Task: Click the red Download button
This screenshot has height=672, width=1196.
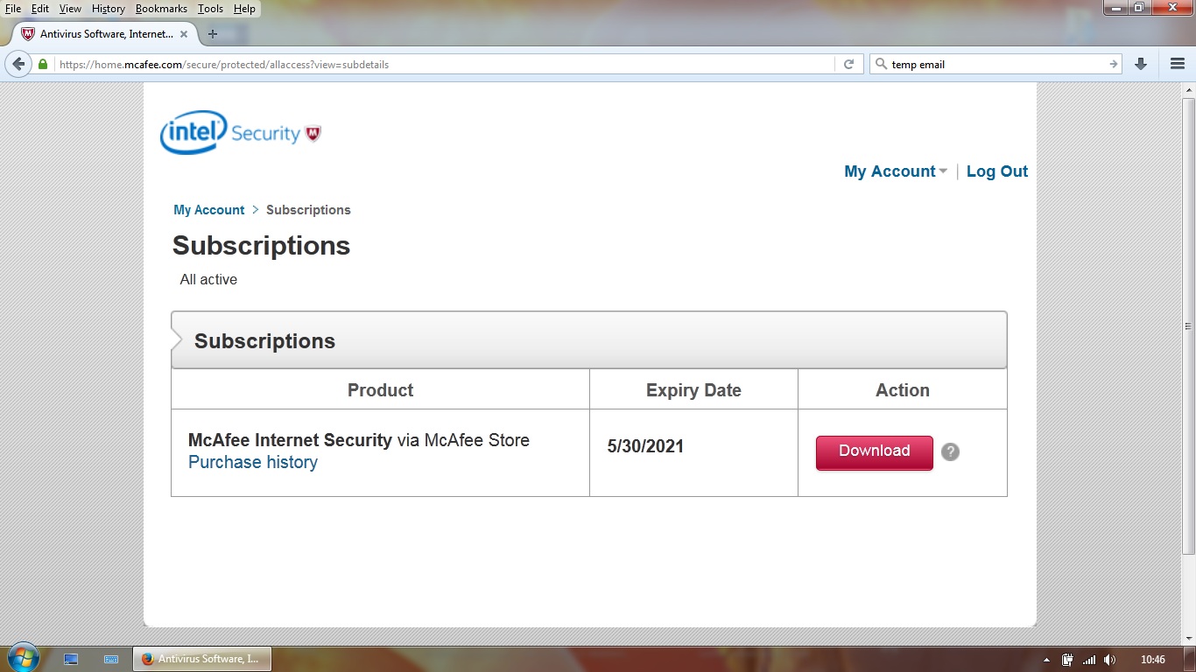Action: (x=874, y=451)
